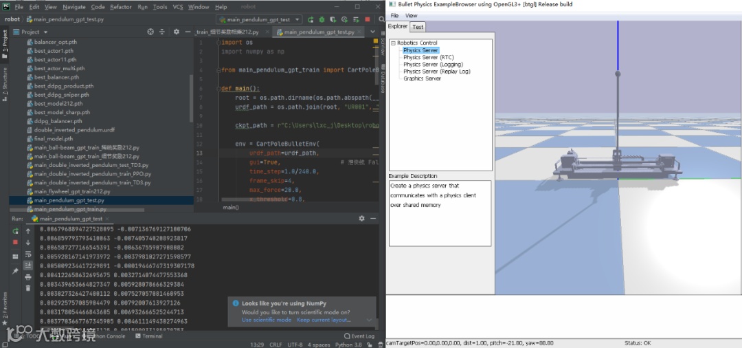The image size is (742, 348).
Task: Open the Tools menu in PyCharm
Action: point(160,7)
